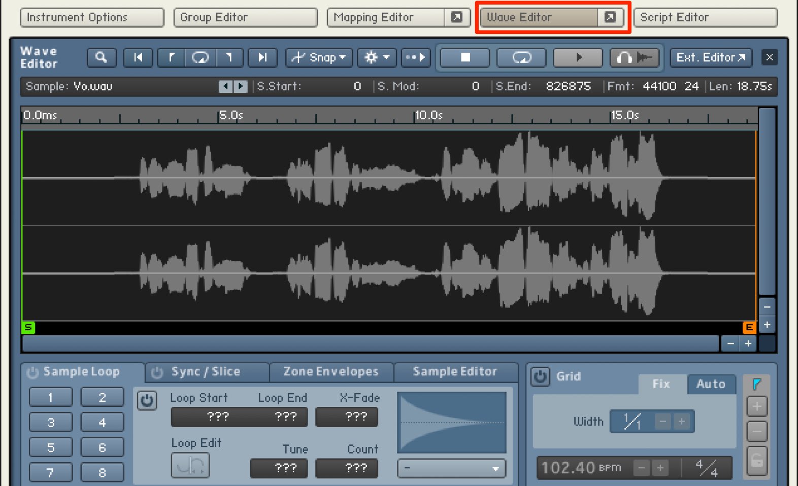This screenshot has height=486, width=798.
Task: Pop out the Wave Editor window
Action: [610, 17]
